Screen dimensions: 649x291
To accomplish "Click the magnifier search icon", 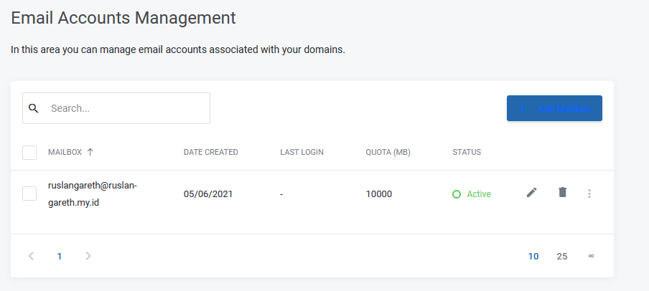I will tap(33, 108).
